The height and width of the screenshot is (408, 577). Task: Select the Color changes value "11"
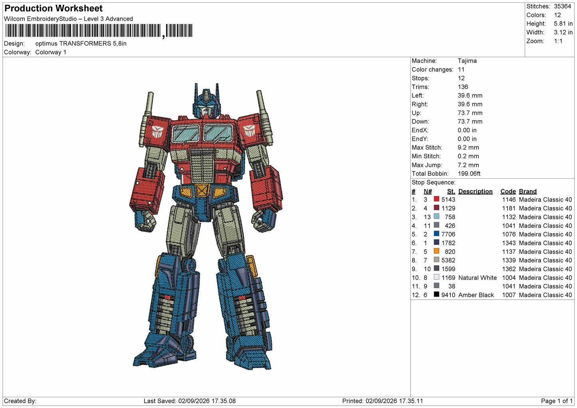461,70
